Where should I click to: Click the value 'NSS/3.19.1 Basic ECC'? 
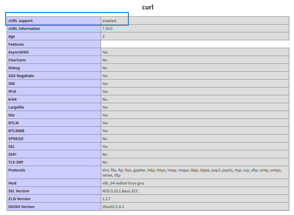click(x=120, y=191)
